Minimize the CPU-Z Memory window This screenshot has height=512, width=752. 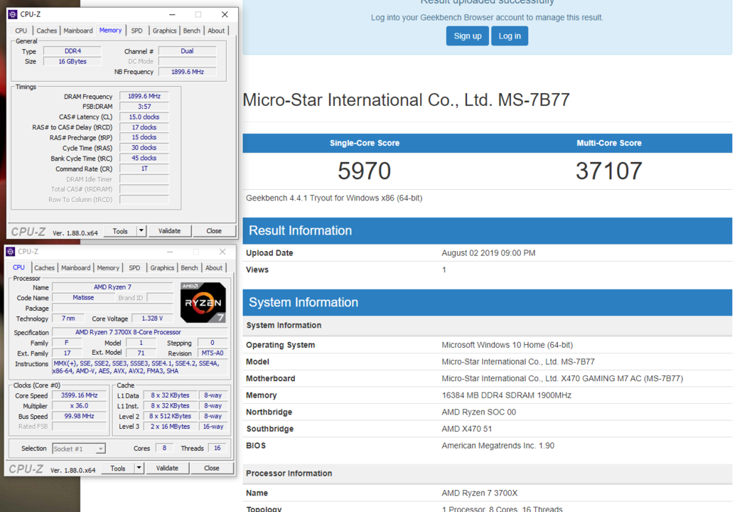pyautogui.click(x=172, y=14)
